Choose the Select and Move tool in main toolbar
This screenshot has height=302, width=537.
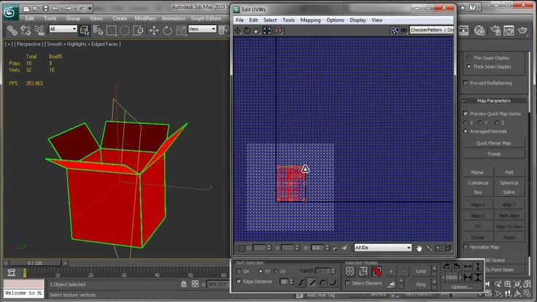tap(154, 31)
